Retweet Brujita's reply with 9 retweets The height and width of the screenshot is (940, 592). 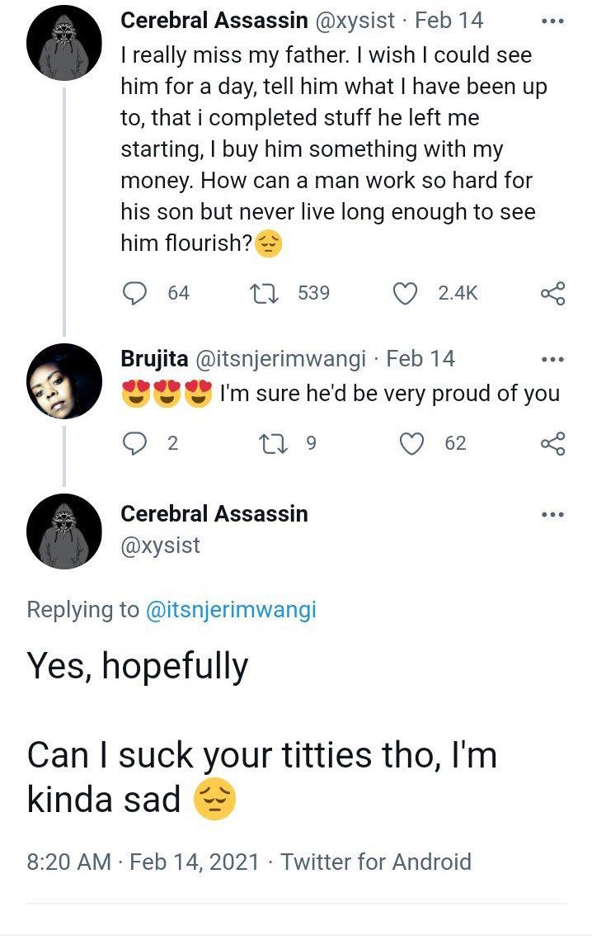pyautogui.click(x=269, y=443)
